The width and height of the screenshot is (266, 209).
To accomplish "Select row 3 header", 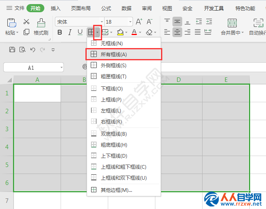I will [x=7, y=129].
